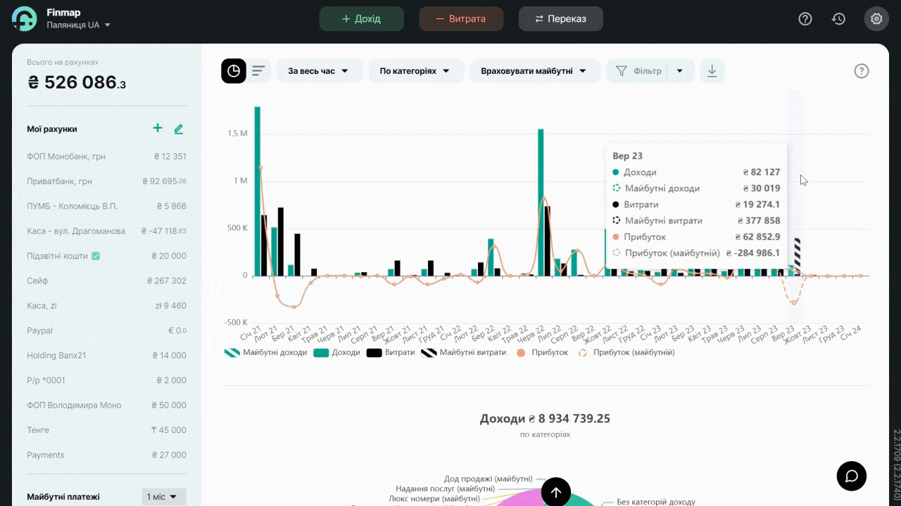
Task: Edit accounts pencil icon
Action: click(179, 129)
